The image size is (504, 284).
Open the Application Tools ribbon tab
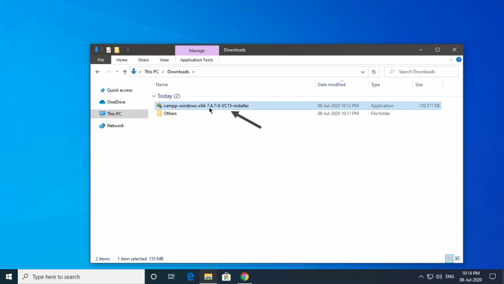(197, 60)
